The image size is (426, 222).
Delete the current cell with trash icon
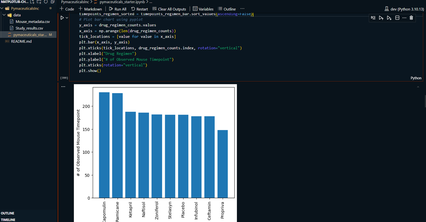tap(411, 18)
